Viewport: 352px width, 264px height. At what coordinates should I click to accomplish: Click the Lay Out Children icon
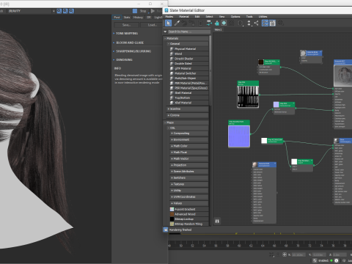pyautogui.click(x=256, y=23)
